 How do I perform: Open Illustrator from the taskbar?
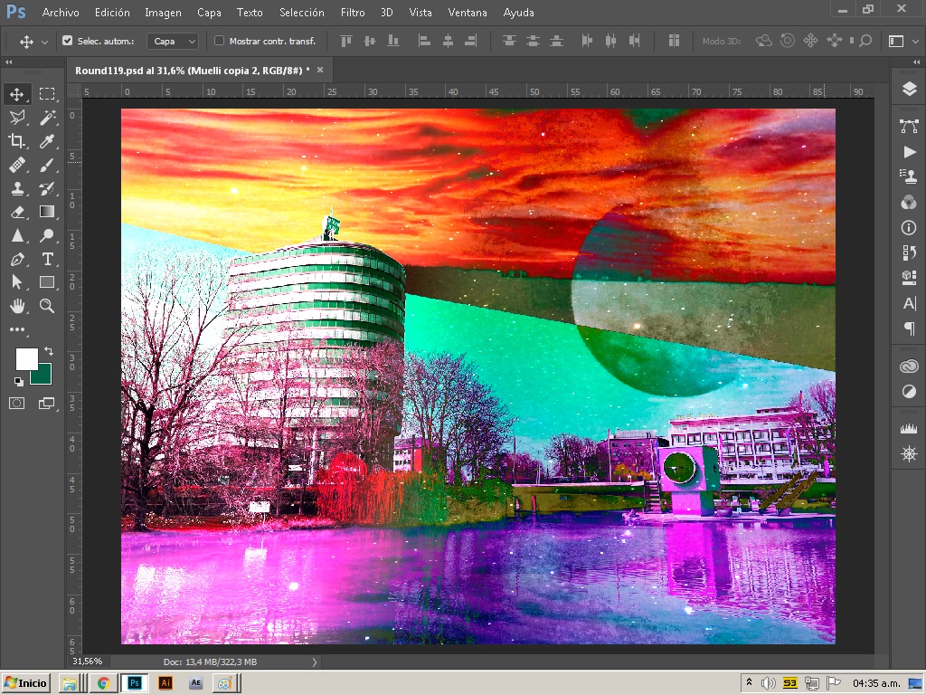tap(166, 683)
